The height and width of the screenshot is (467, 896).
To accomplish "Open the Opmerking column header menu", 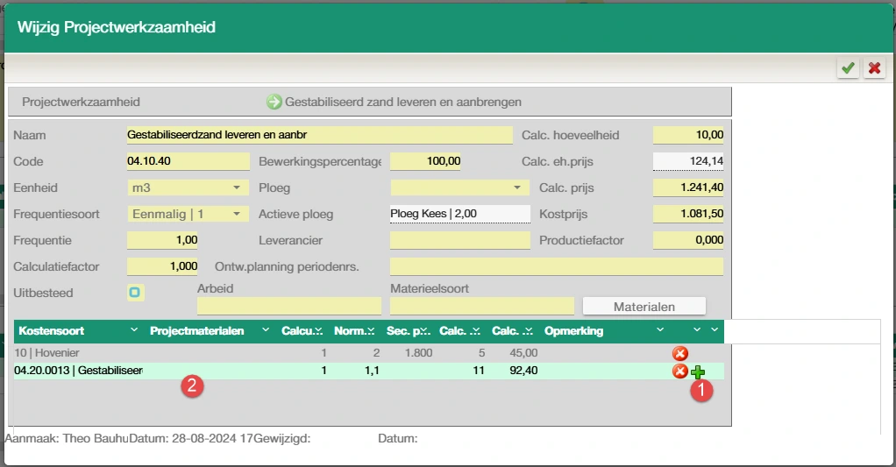I will click(660, 331).
